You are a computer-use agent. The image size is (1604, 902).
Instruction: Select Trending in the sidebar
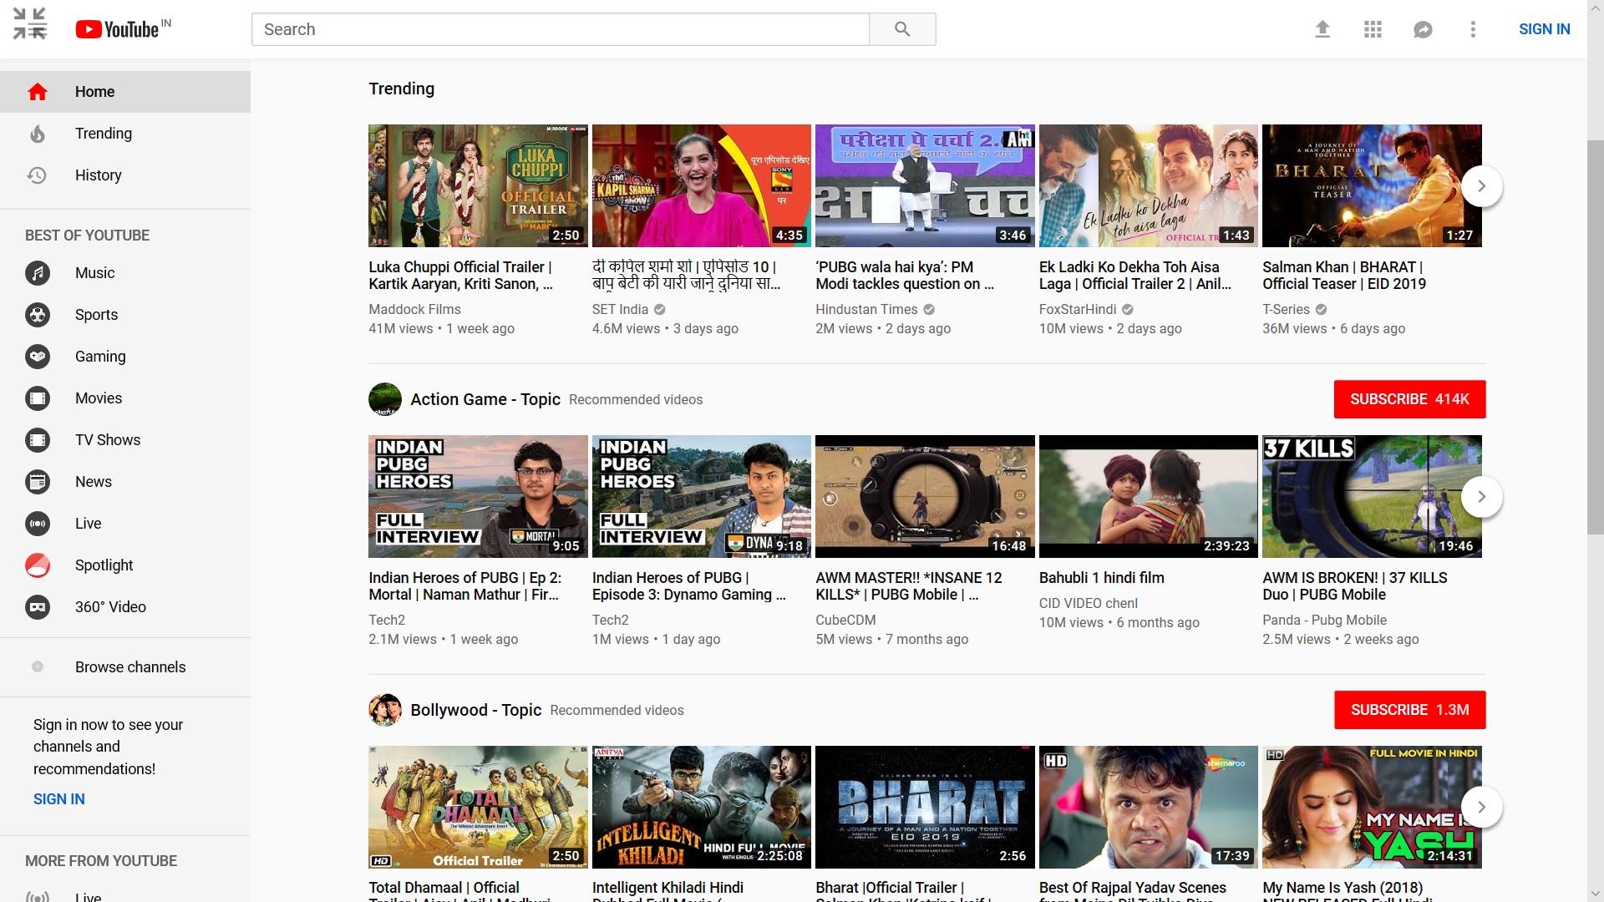point(104,134)
